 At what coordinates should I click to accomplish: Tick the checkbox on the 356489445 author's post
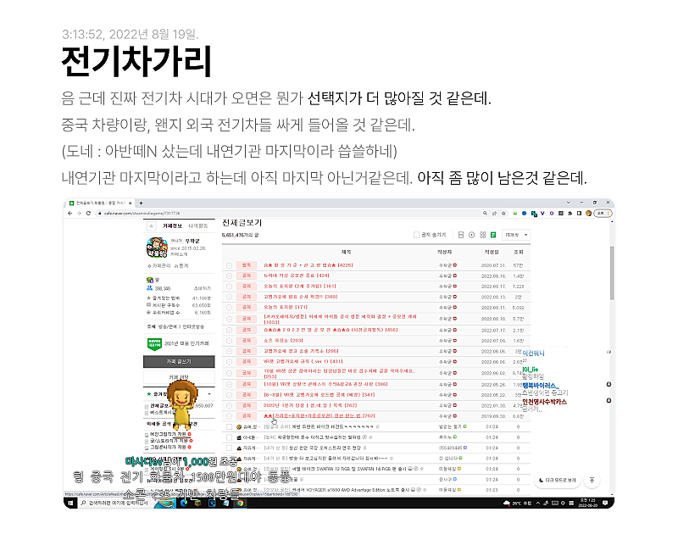point(229,448)
